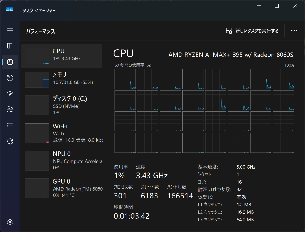Click the run new task button
The width and height of the screenshot is (305, 232).
252,31
